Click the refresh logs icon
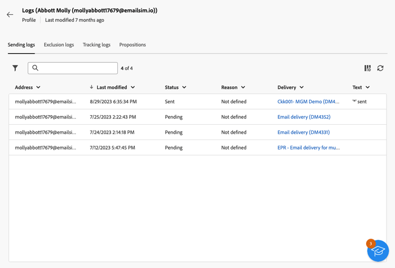Screen dimensions: 395x268 click(x=380, y=68)
